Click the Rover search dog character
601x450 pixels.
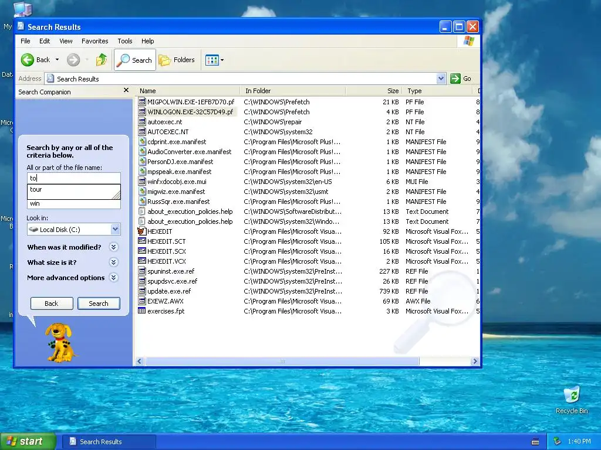coord(60,342)
